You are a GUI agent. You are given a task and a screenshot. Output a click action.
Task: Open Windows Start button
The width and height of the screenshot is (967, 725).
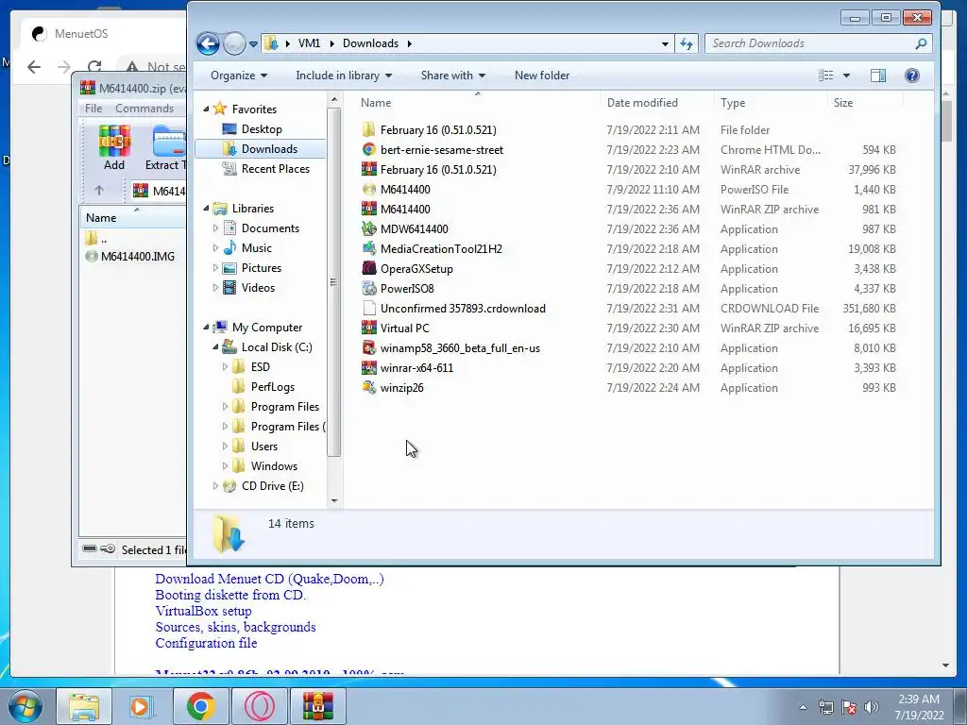coord(25,706)
